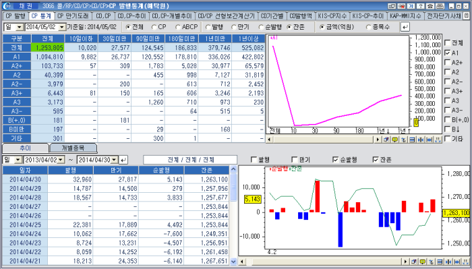Image resolution: width=472 pixels, height=269 pixels.
Task: Check the A2+ chart series checkbox
Action: pos(448,62)
